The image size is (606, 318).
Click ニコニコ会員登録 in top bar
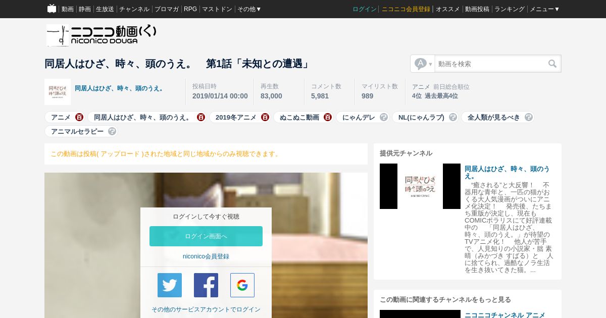(406, 9)
